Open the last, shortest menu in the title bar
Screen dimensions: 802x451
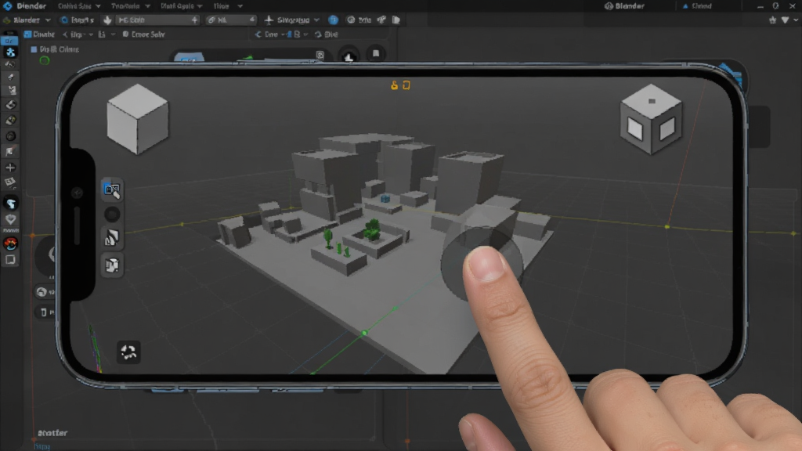point(221,6)
